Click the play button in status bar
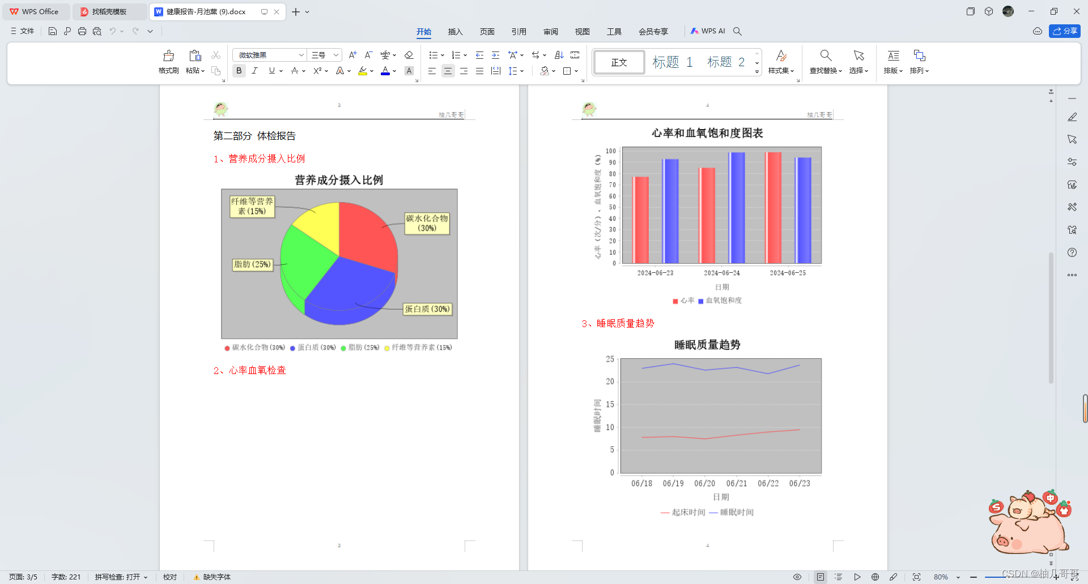Screen dimensions: 1088x584 [x=857, y=577]
